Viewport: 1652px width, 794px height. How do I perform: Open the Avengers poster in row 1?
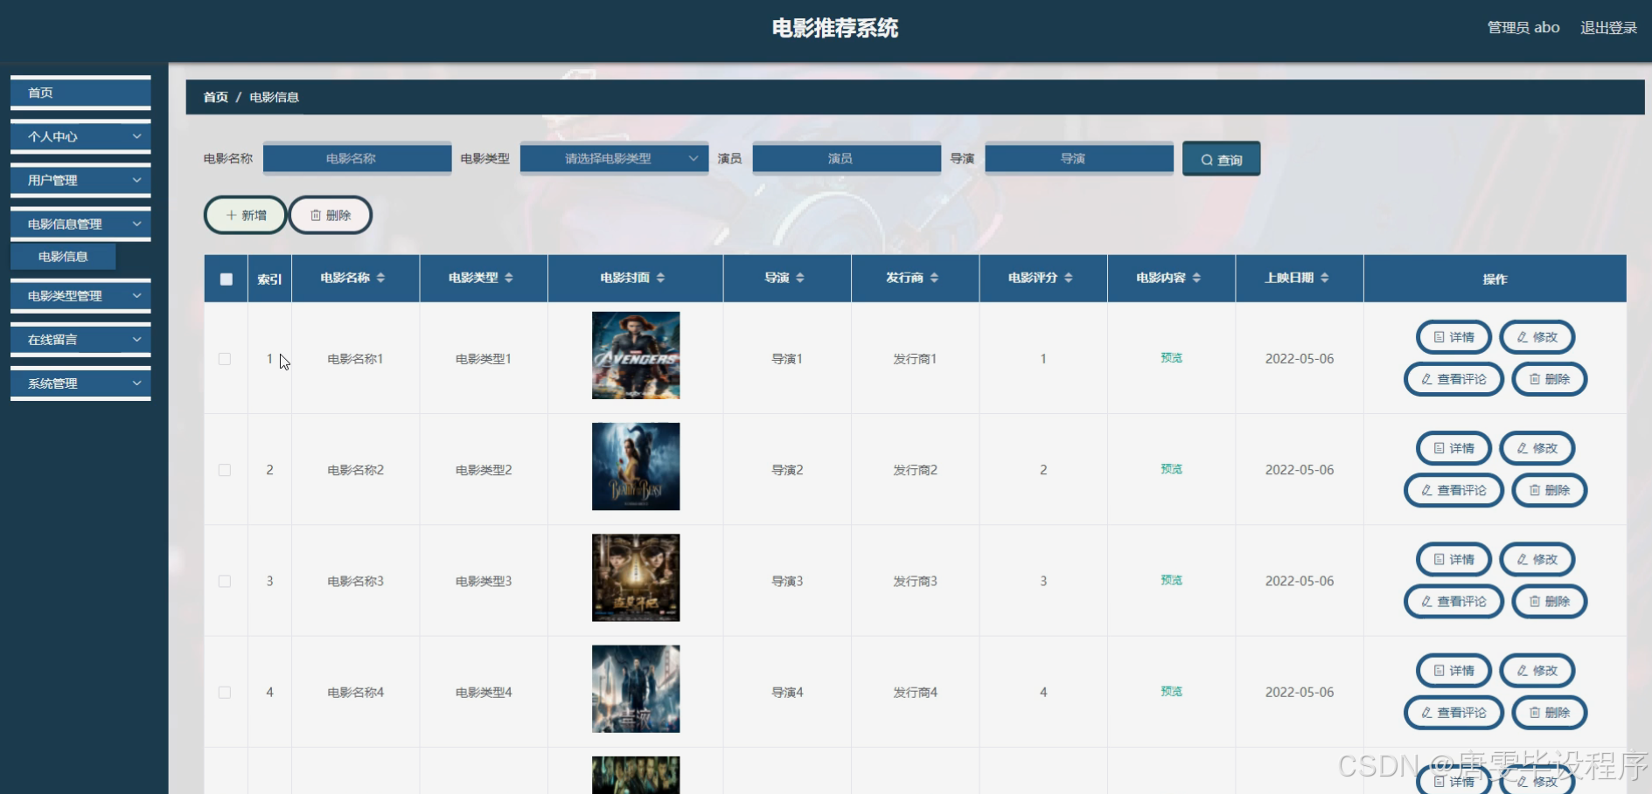point(636,356)
